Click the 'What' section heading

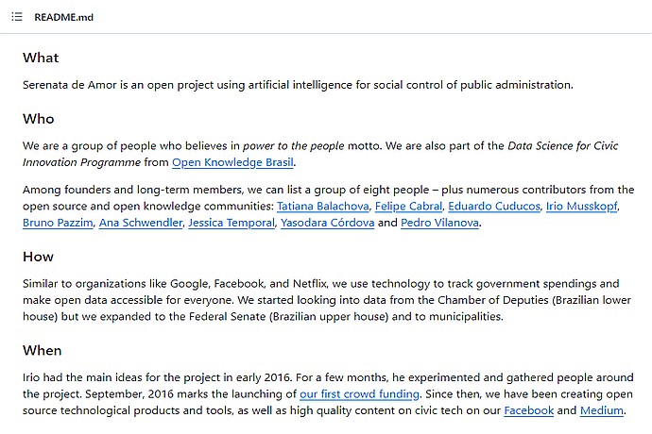click(x=41, y=58)
